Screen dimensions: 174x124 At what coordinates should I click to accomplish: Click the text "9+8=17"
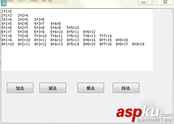point(122,44)
